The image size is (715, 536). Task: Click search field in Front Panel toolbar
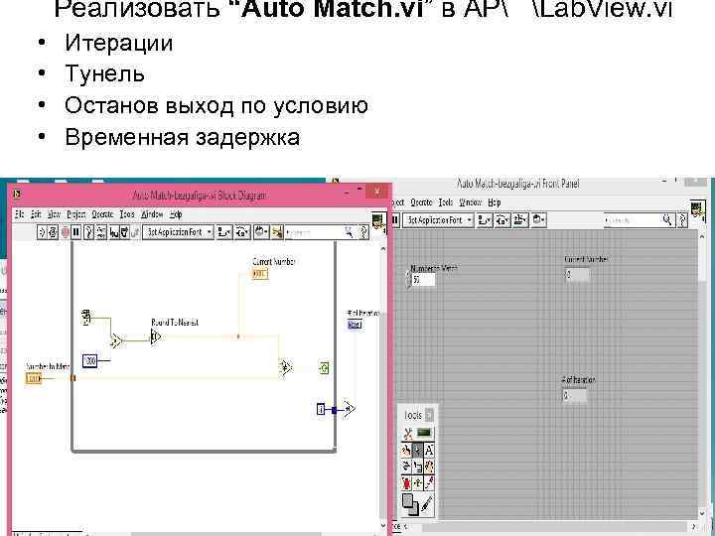click(x=639, y=220)
